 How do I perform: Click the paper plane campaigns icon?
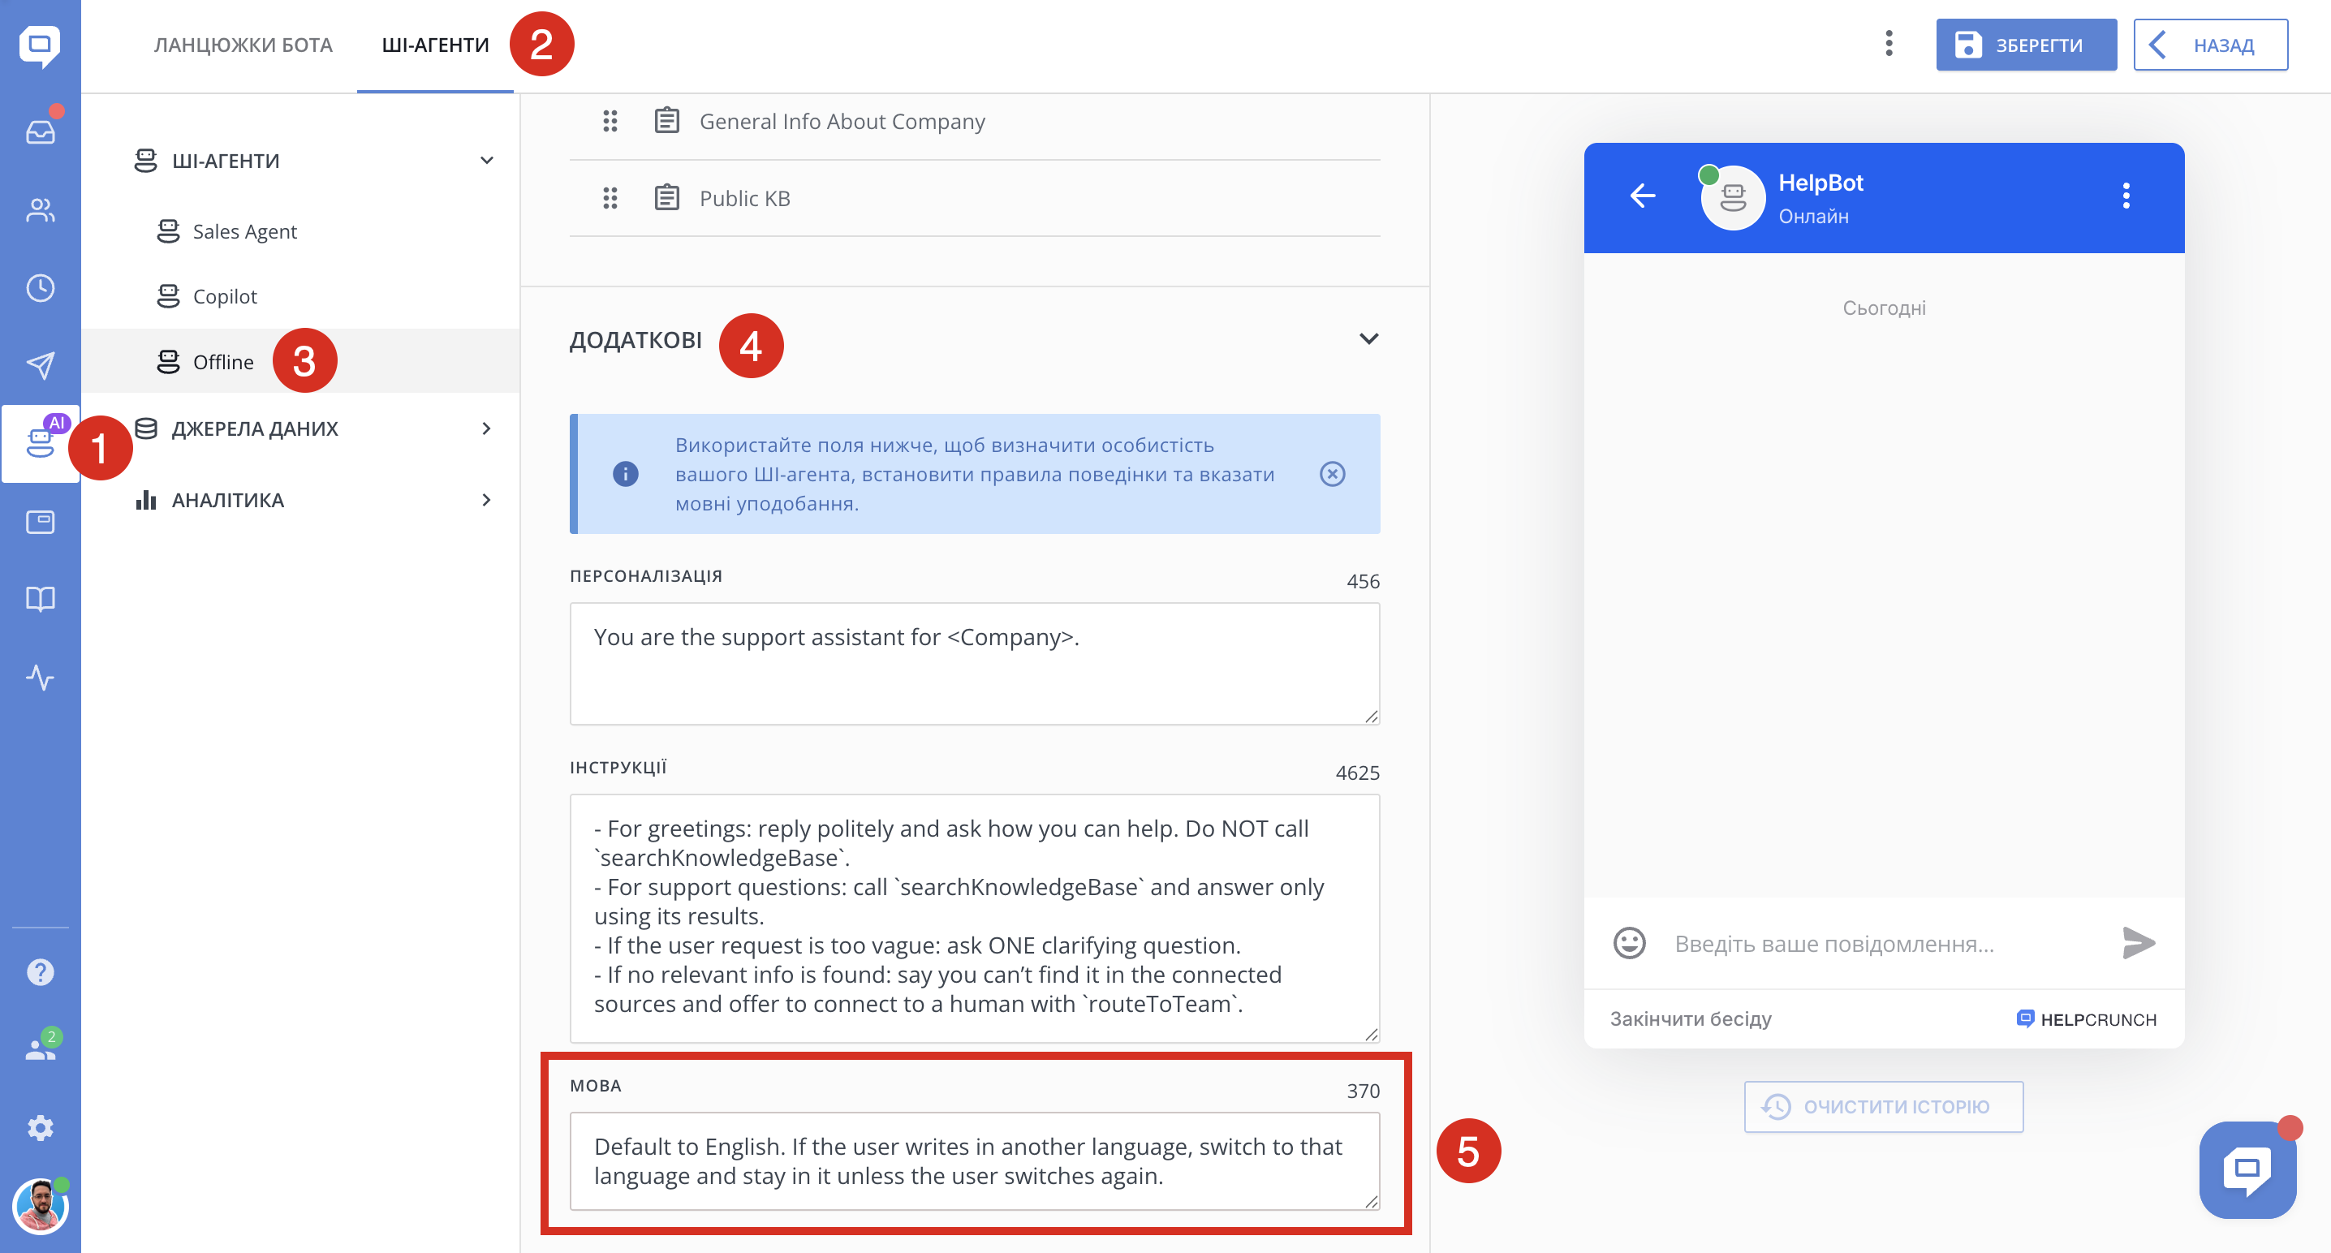pyautogui.click(x=40, y=364)
